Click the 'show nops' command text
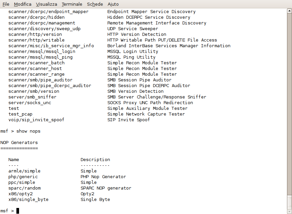Image resolution: width=292 pixels, height=214 pixels. [x=28, y=131]
